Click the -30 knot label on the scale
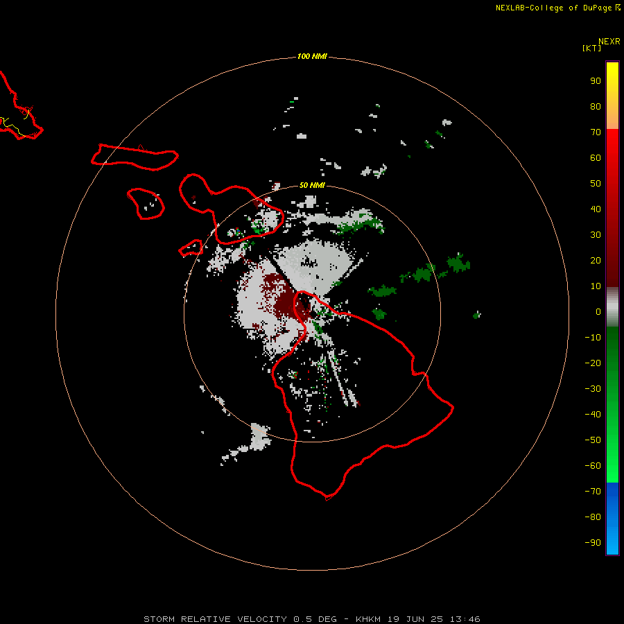 click(x=593, y=389)
